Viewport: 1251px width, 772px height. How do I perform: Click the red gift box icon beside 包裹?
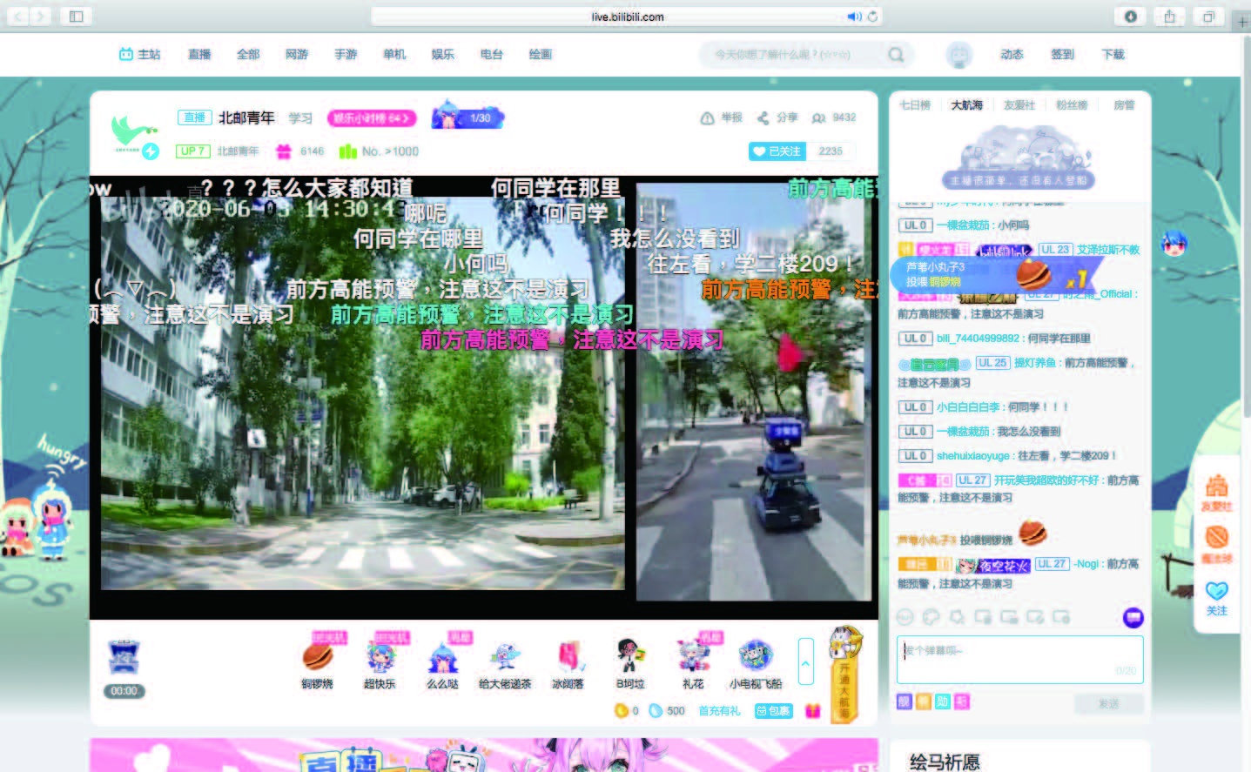click(813, 711)
